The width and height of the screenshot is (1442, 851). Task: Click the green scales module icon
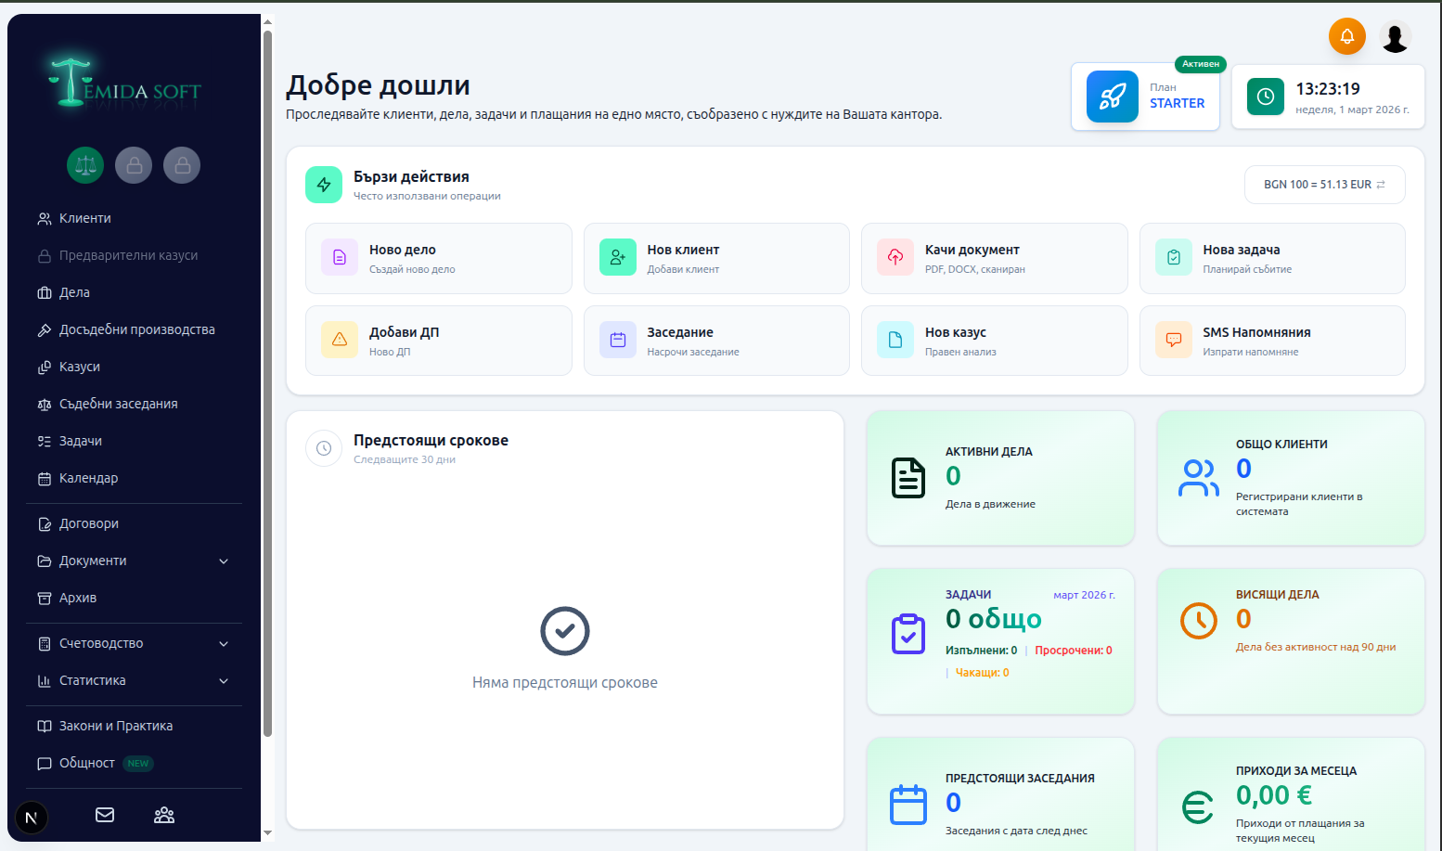85,165
